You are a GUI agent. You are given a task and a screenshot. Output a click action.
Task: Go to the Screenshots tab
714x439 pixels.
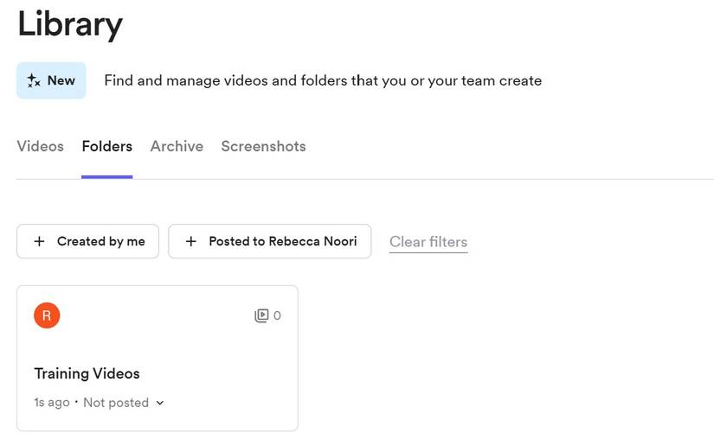(x=263, y=146)
